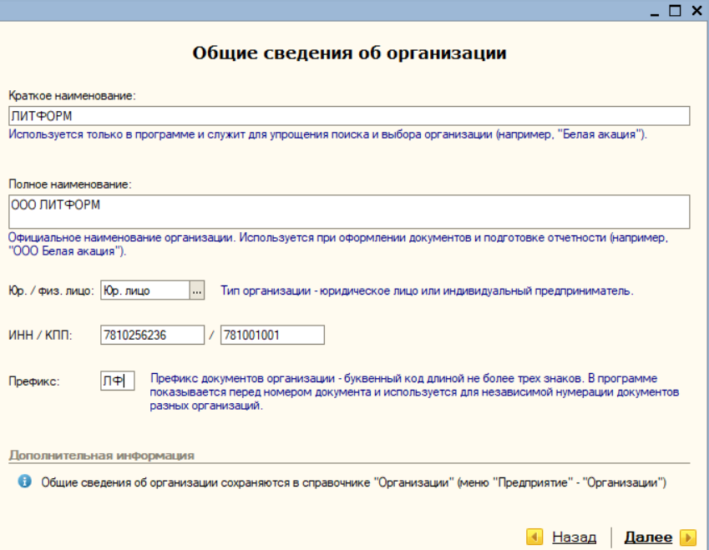This screenshot has width=709, height=550.
Task: Click the Дополнительная информация section header
Action: (101, 455)
